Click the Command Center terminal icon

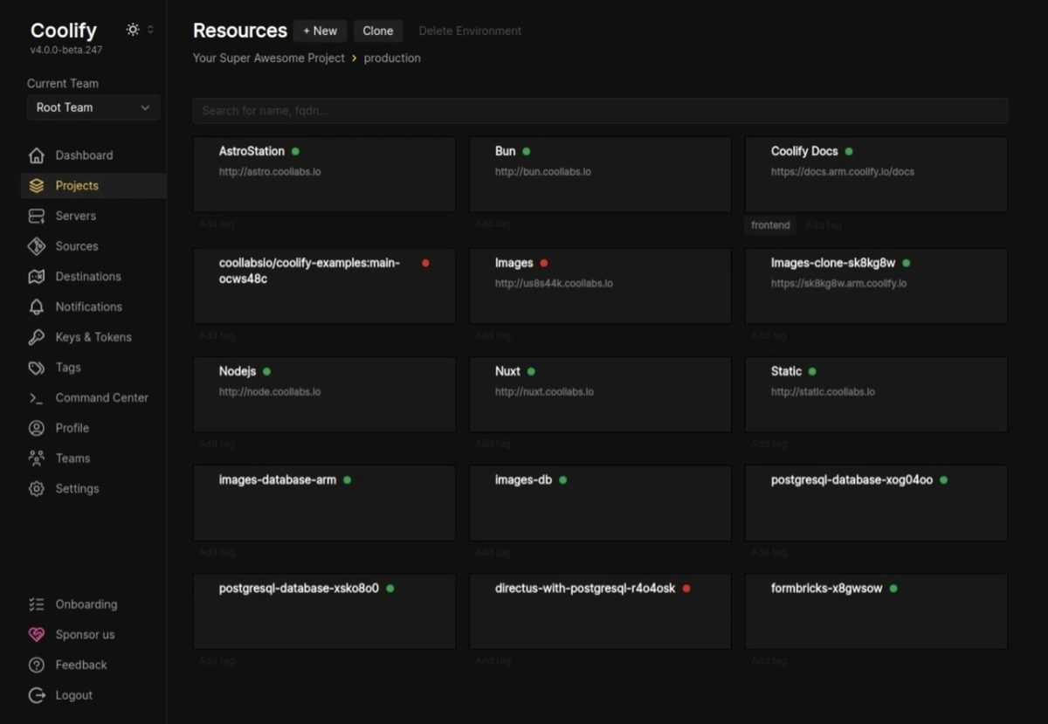(x=37, y=397)
